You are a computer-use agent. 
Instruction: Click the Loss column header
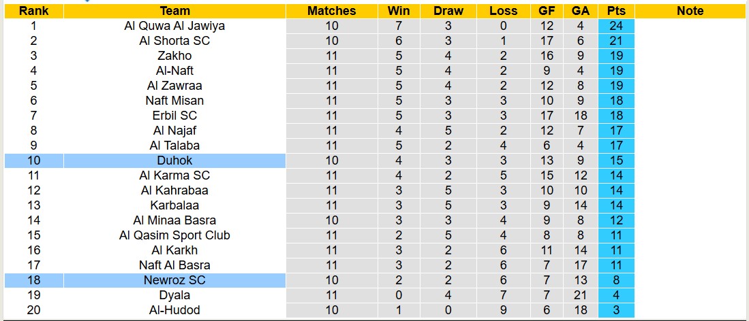pos(503,11)
